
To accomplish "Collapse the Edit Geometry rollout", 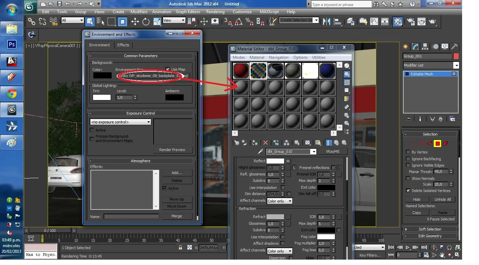I will click(430, 236).
